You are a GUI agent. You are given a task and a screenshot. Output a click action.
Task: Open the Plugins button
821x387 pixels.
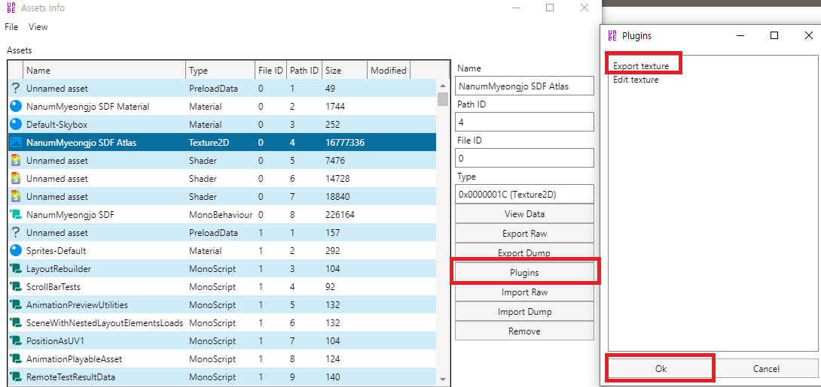pyautogui.click(x=525, y=273)
